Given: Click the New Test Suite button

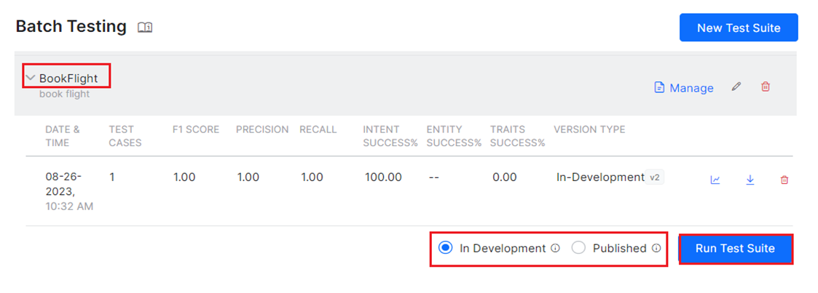Looking at the screenshot, I should [738, 28].
